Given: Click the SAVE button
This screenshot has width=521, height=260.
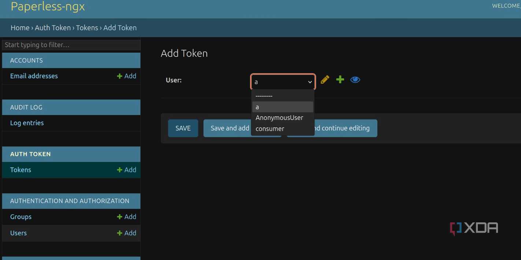Looking at the screenshot, I should [x=183, y=128].
